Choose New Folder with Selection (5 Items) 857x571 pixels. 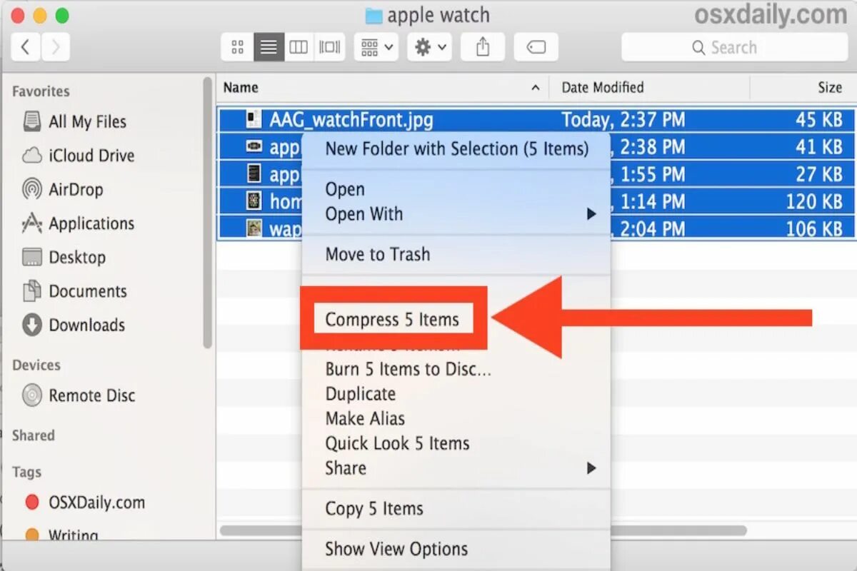(x=457, y=149)
